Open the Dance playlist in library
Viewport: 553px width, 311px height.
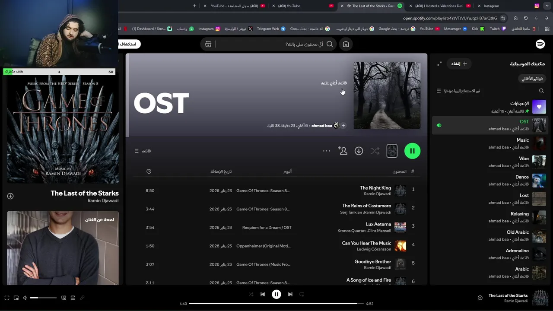pos(489,181)
